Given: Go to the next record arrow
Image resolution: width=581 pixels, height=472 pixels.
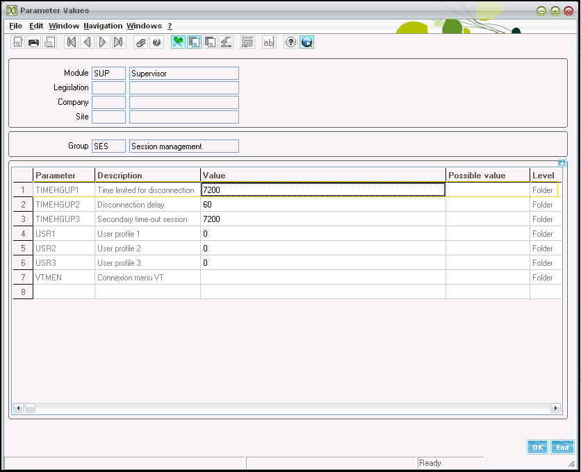Looking at the screenshot, I should [103, 42].
